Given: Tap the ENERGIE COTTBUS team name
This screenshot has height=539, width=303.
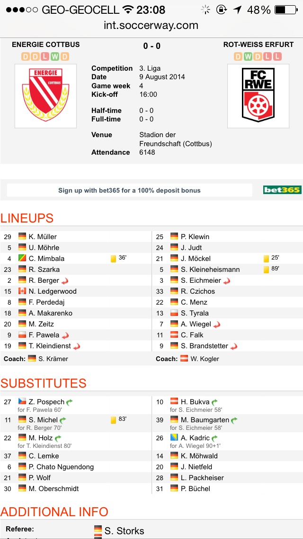Looking at the screenshot, I should [46, 45].
